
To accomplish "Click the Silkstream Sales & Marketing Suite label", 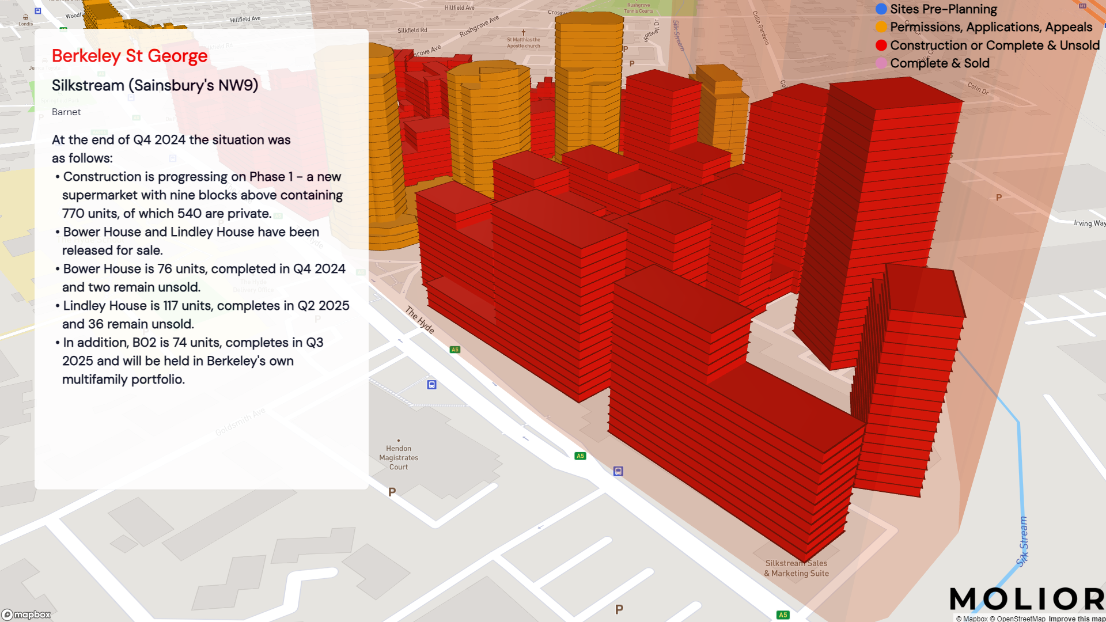I will (x=797, y=568).
